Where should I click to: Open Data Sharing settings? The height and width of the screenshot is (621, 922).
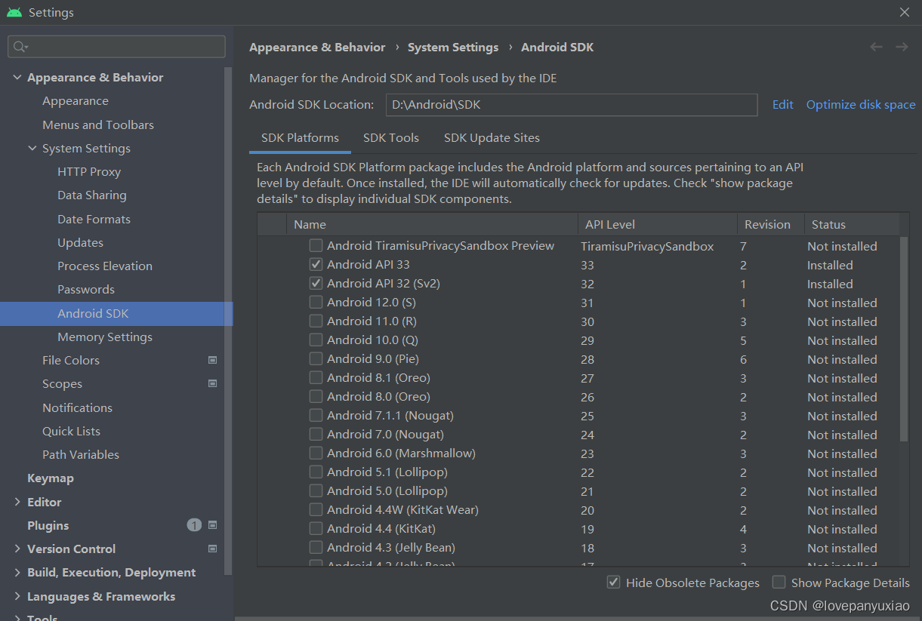coord(92,195)
